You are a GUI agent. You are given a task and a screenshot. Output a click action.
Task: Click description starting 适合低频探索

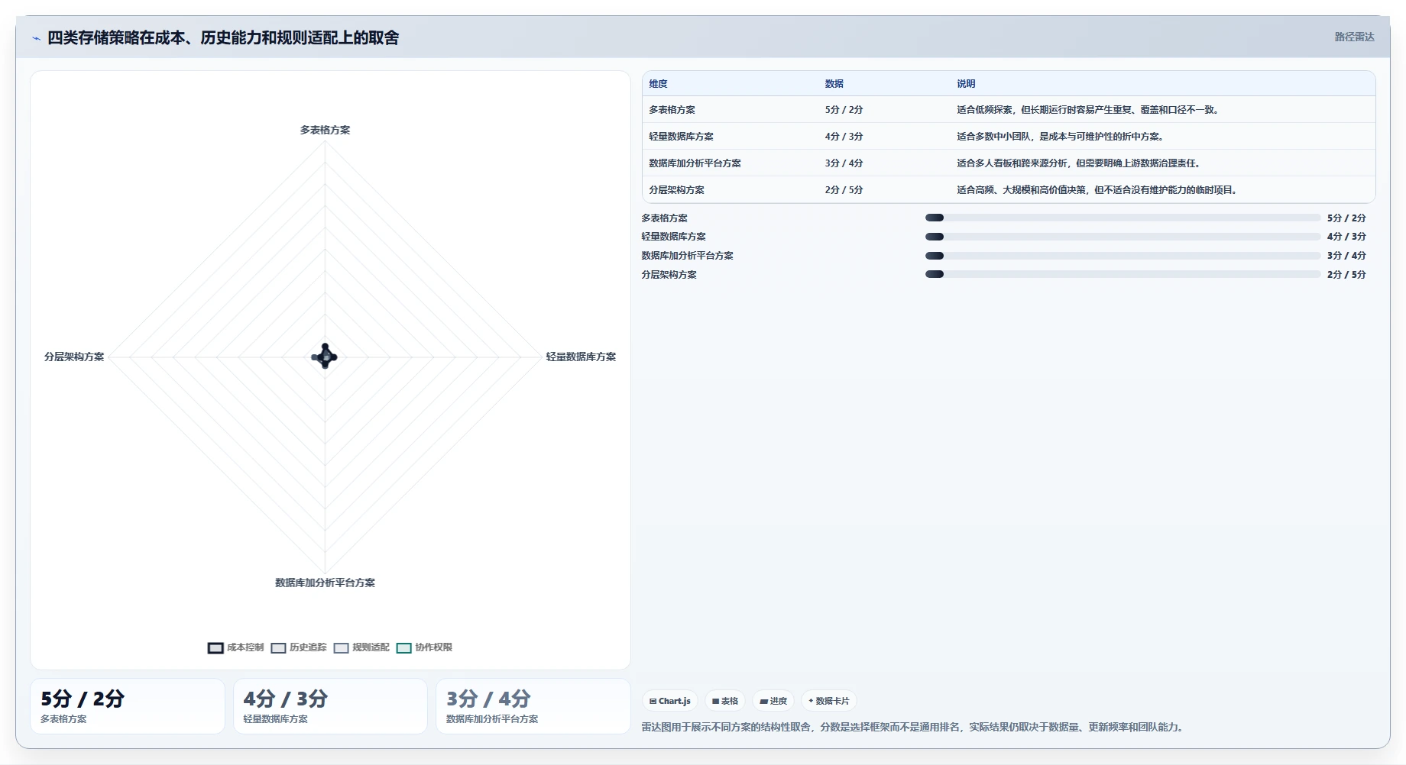1089,110
